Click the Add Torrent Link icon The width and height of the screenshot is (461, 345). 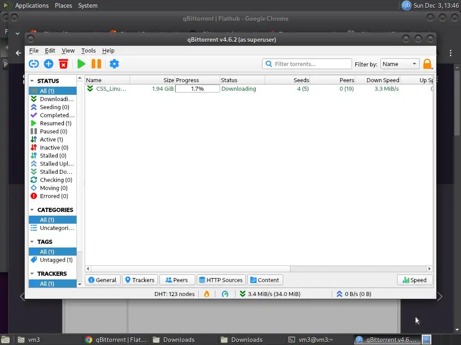pos(33,64)
